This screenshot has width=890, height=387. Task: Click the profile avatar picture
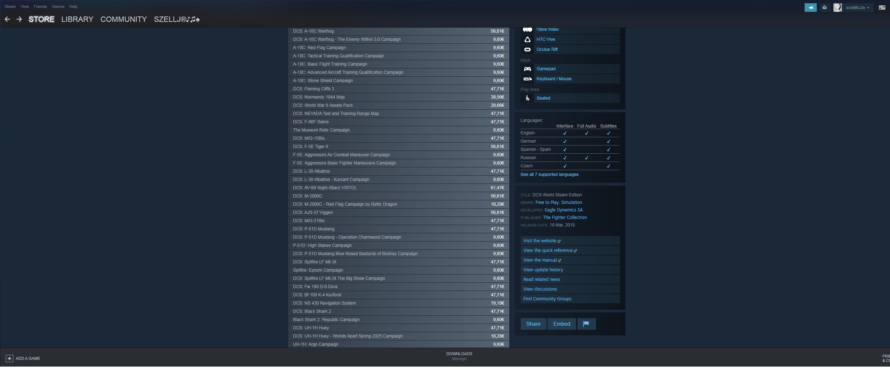(837, 8)
